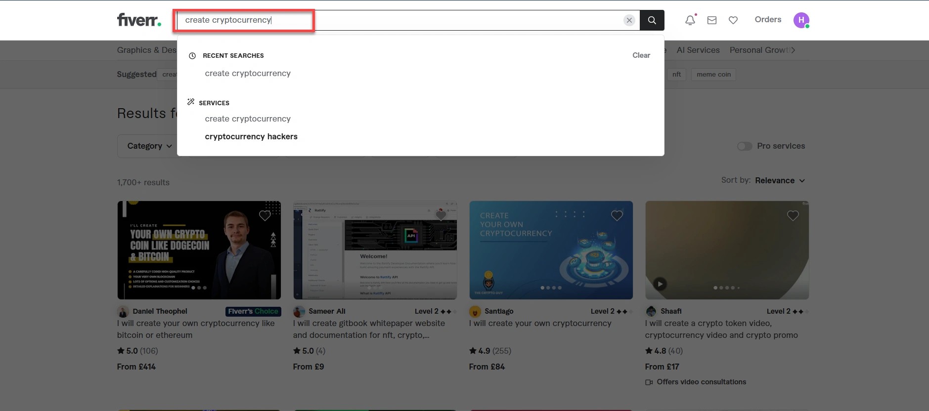
Task: Click the Fiverr's Choice badge
Action: click(253, 311)
